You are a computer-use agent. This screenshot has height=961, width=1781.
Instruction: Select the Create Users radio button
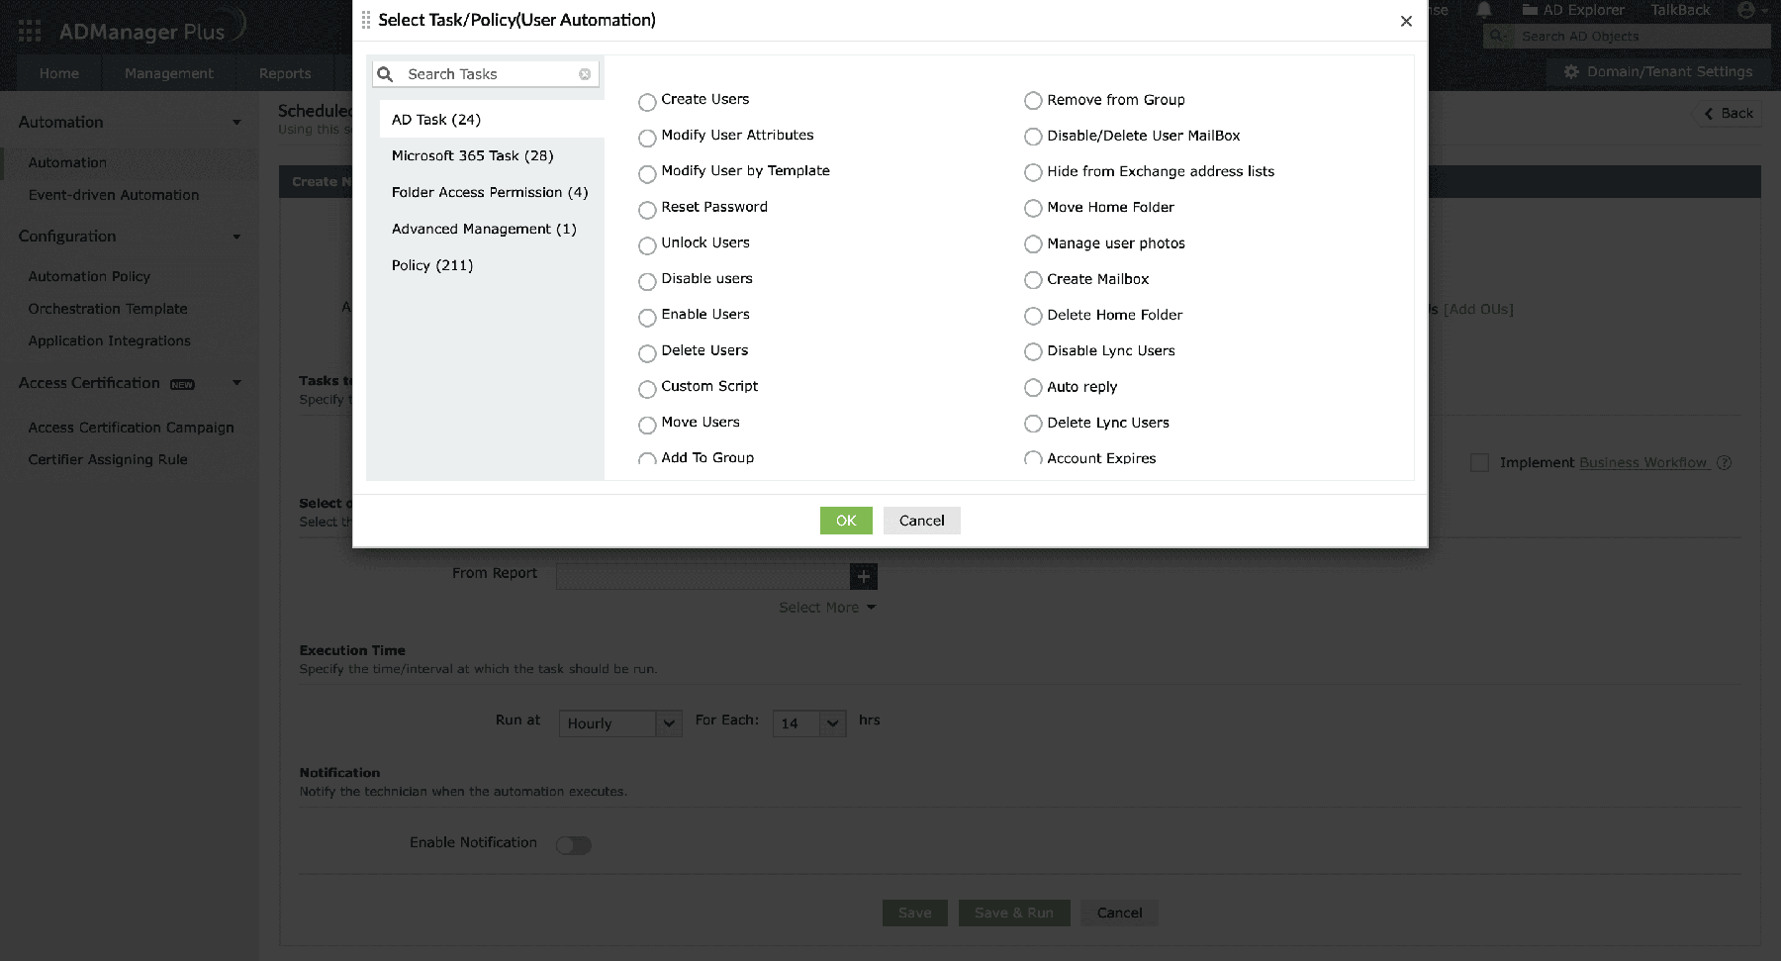pos(647,102)
